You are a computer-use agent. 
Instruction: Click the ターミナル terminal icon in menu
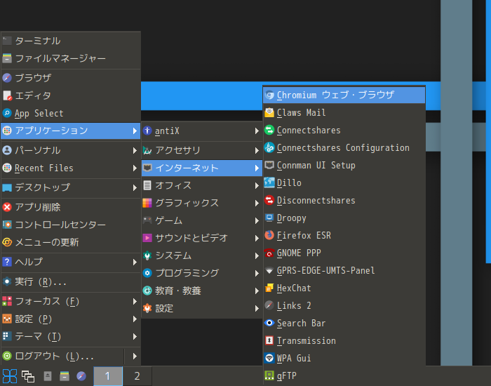click(7, 41)
